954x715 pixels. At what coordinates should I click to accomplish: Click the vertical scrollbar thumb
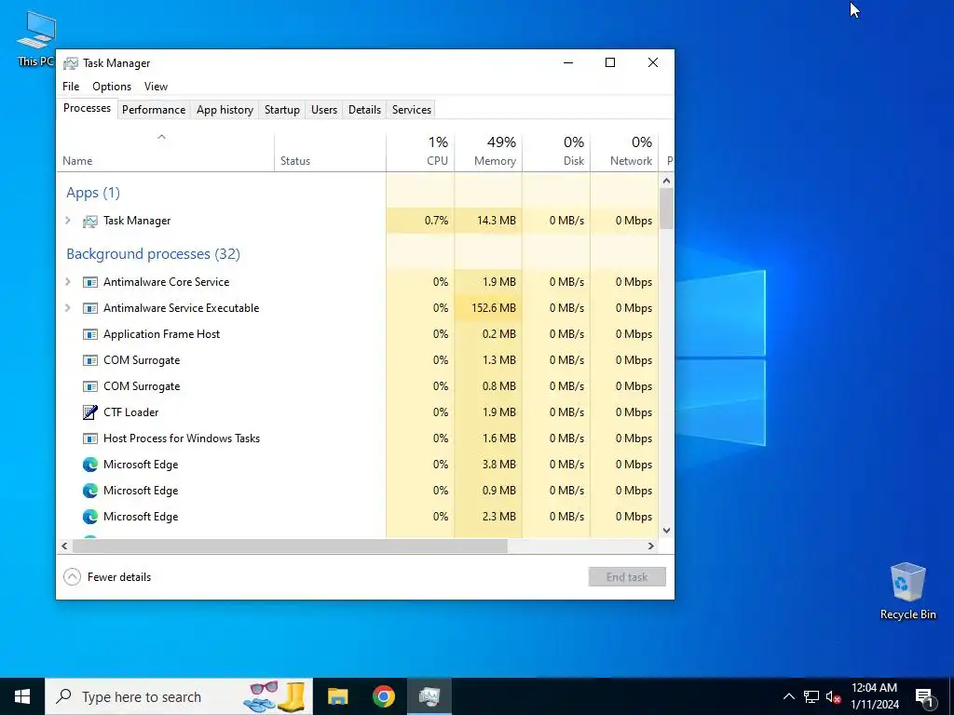point(666,209)
